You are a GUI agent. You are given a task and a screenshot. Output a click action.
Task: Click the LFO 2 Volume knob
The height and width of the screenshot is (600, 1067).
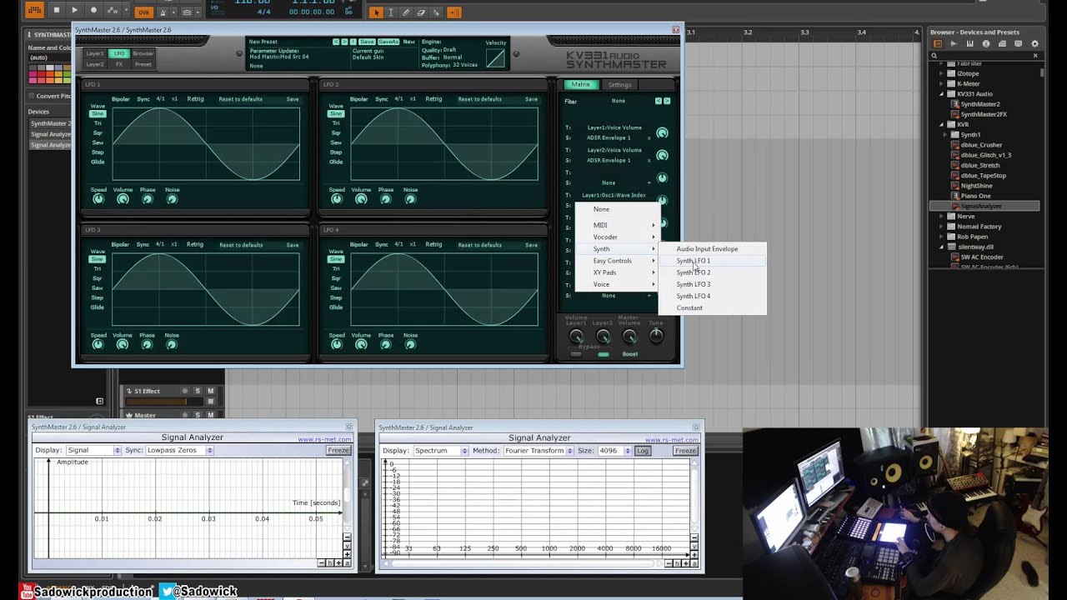(x=361, y=199)
